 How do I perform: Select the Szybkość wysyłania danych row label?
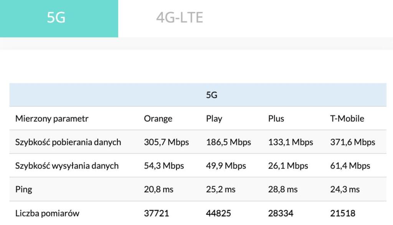click(x=67, y=166)
